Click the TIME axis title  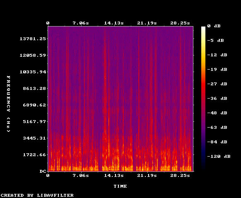pyautogui.click(x=121, y=186)
